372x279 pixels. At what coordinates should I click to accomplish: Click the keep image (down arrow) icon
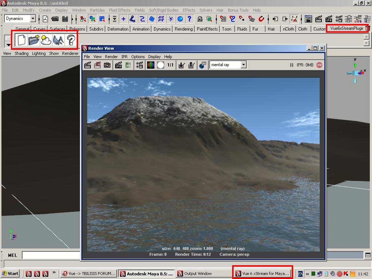[x=182, y=65]
